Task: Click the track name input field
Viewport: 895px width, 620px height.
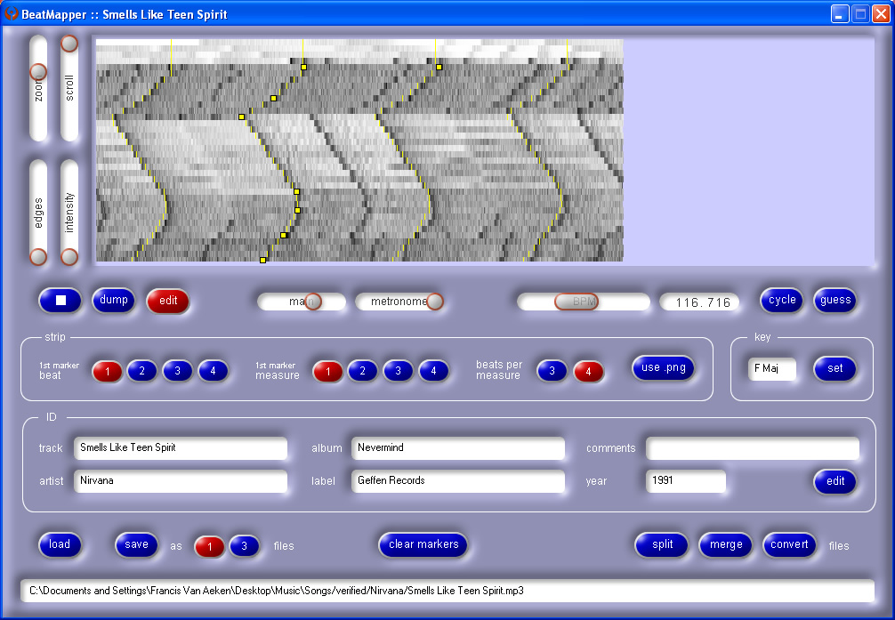Action: pos(181,448)
